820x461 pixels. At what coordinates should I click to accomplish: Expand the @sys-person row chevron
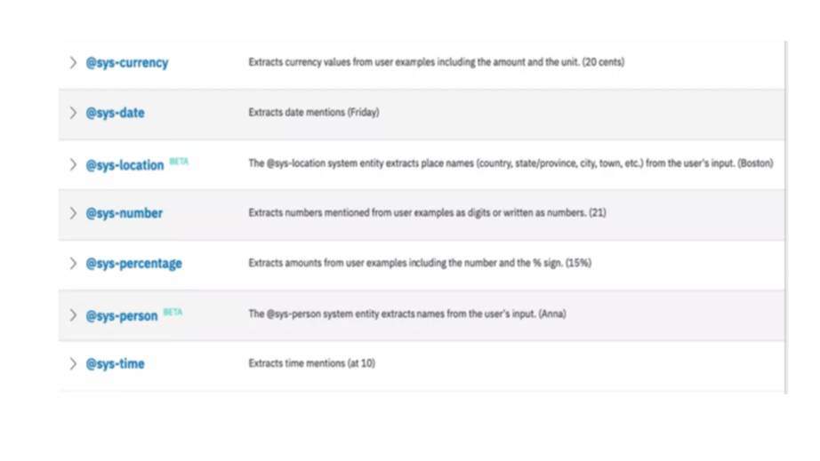(x=73, y=315)
